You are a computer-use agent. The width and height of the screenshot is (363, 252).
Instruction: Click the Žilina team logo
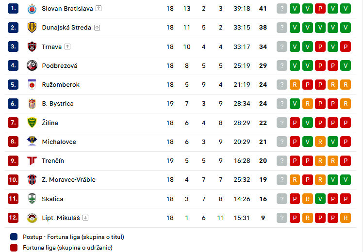click(32, 123)
